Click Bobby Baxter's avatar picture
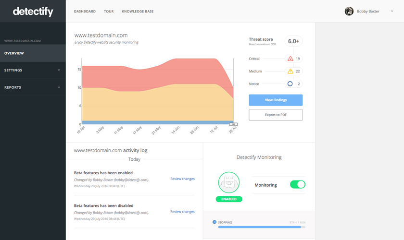This screenshot has width=404, height=240. [x=349, y=12]
